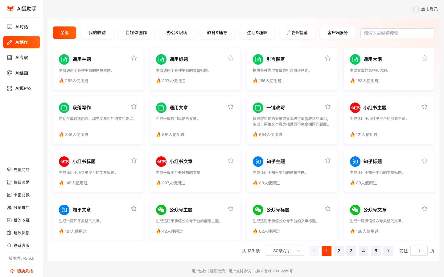This screenshot has height=277, width=444.
Task: Select the 客户&服务 tab
Action: [x=338, y=33]
